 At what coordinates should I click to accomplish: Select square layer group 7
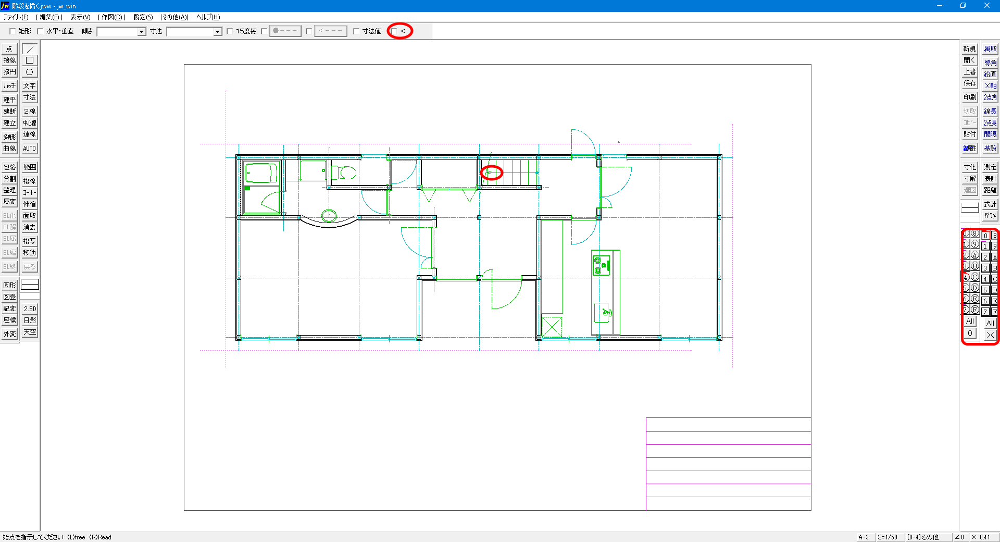(x=985, y=312)
